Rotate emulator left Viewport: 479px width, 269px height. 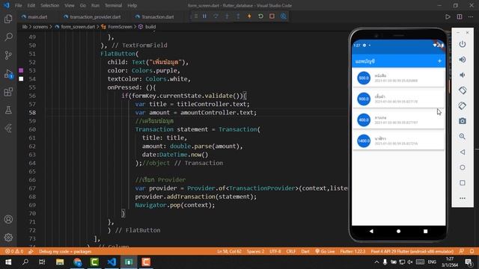(x=463, y=90)
